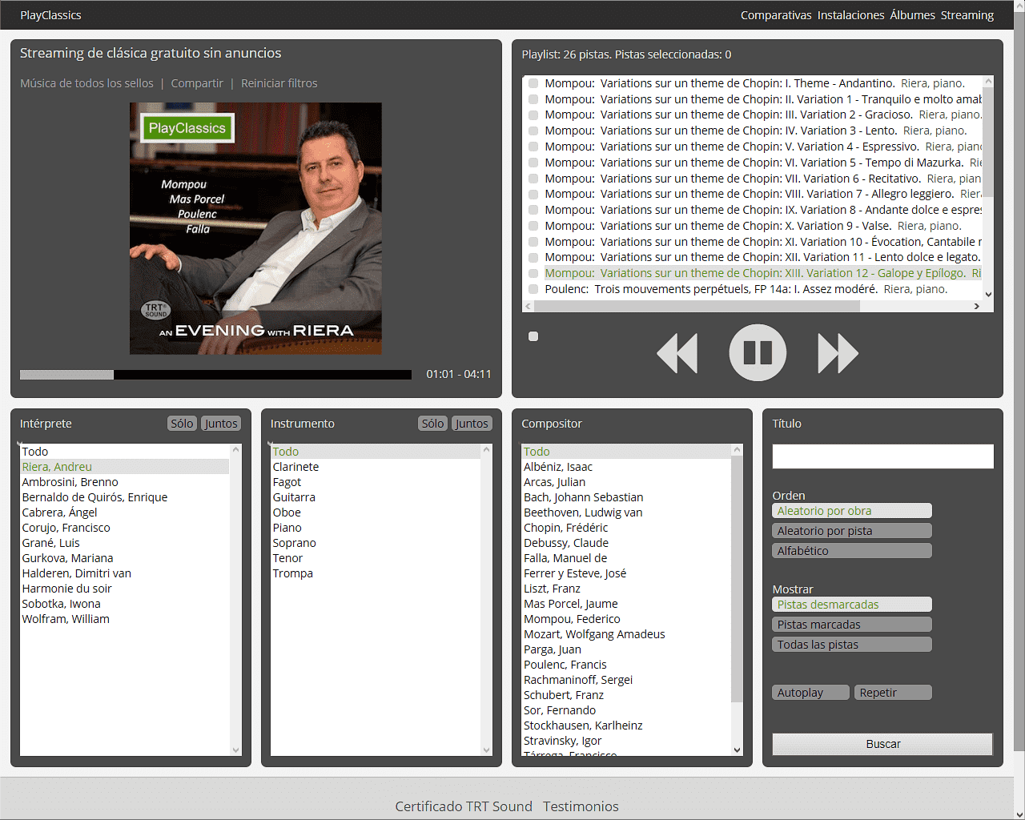Choose 'Aleatorio por pista' order
1025x820 pixels.
tap(852, 531)
